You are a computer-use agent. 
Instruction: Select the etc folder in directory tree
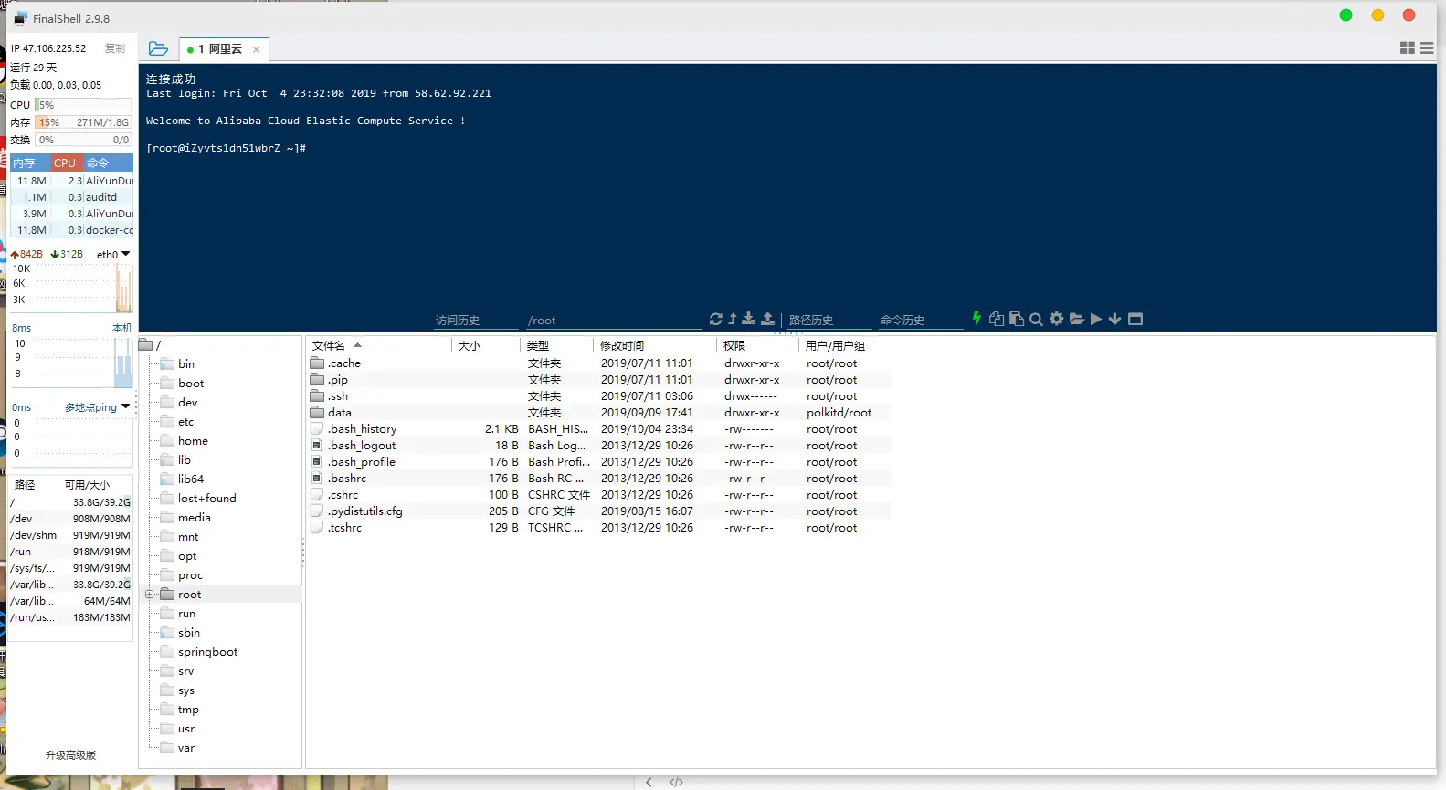pos(185,422)
